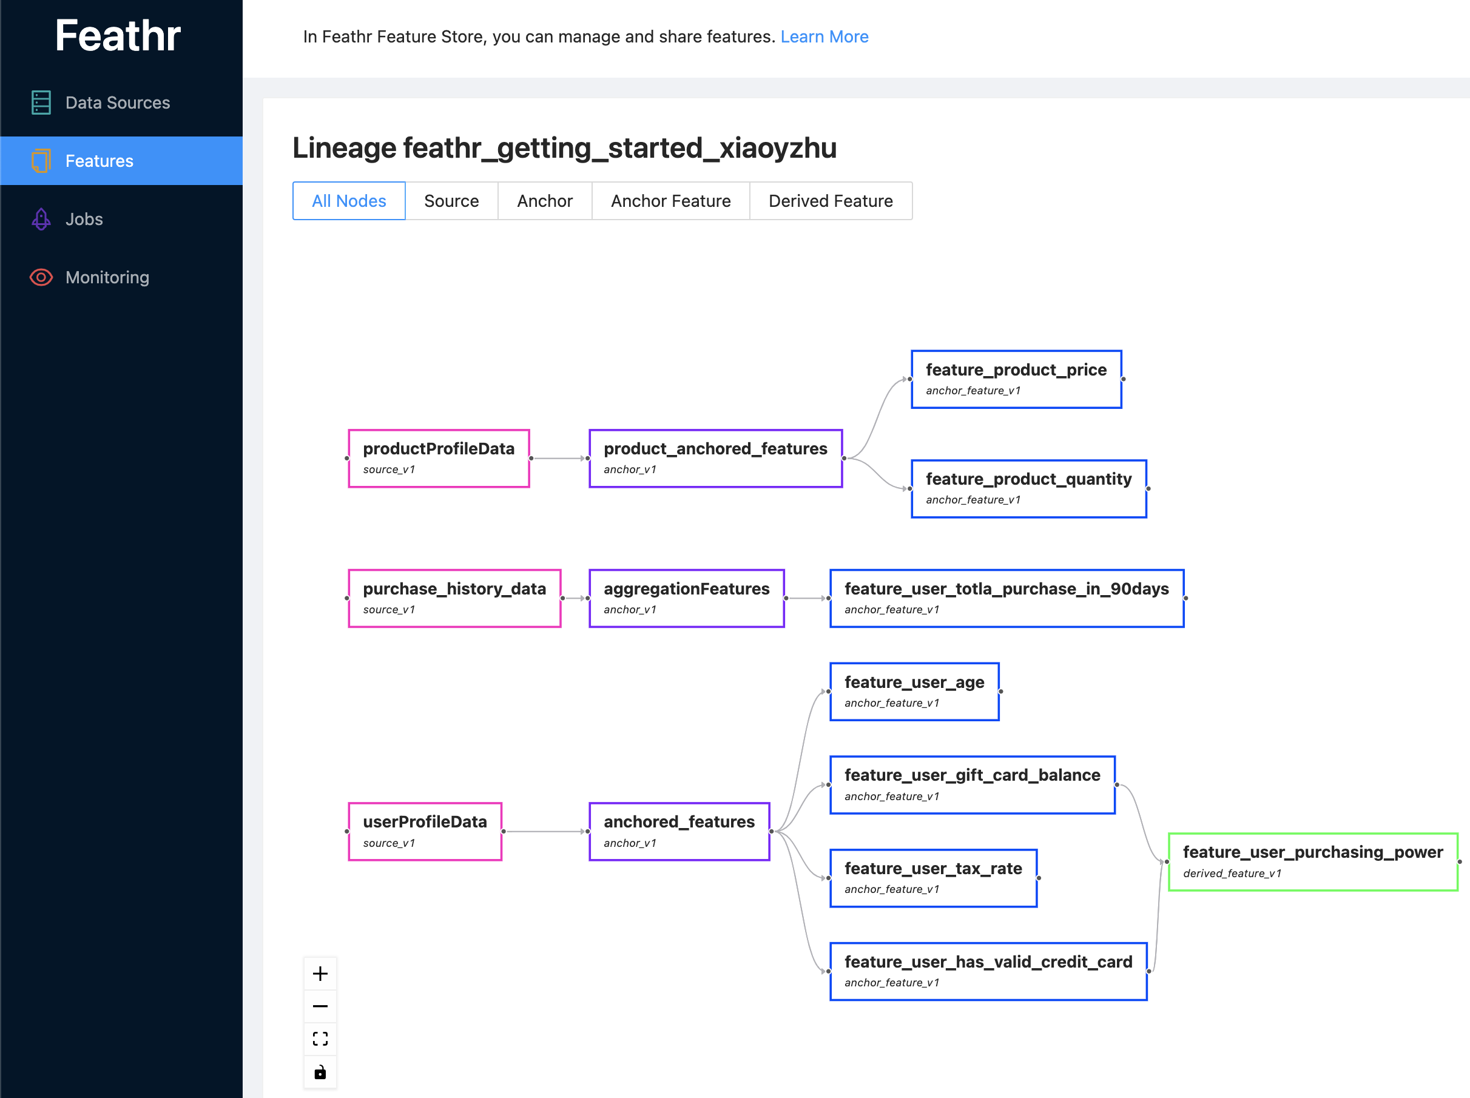The width and height of the screenshot is (1470, 1098).
Task: Click the Monitoring sidebar icon
Action: tap(41, 277)
